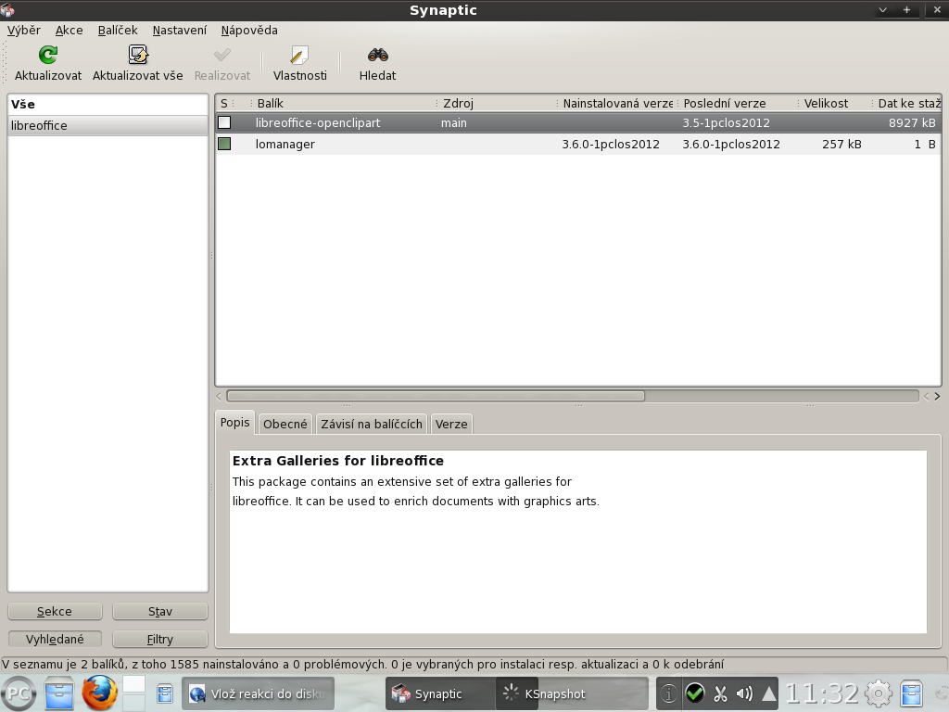Click taskbar settings gear icon
The image size is (949, 712).
pos(879,693)
